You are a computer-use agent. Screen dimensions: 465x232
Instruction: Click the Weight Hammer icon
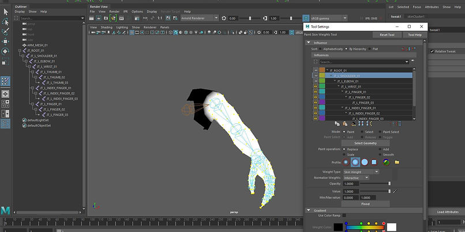click(353, 123)
